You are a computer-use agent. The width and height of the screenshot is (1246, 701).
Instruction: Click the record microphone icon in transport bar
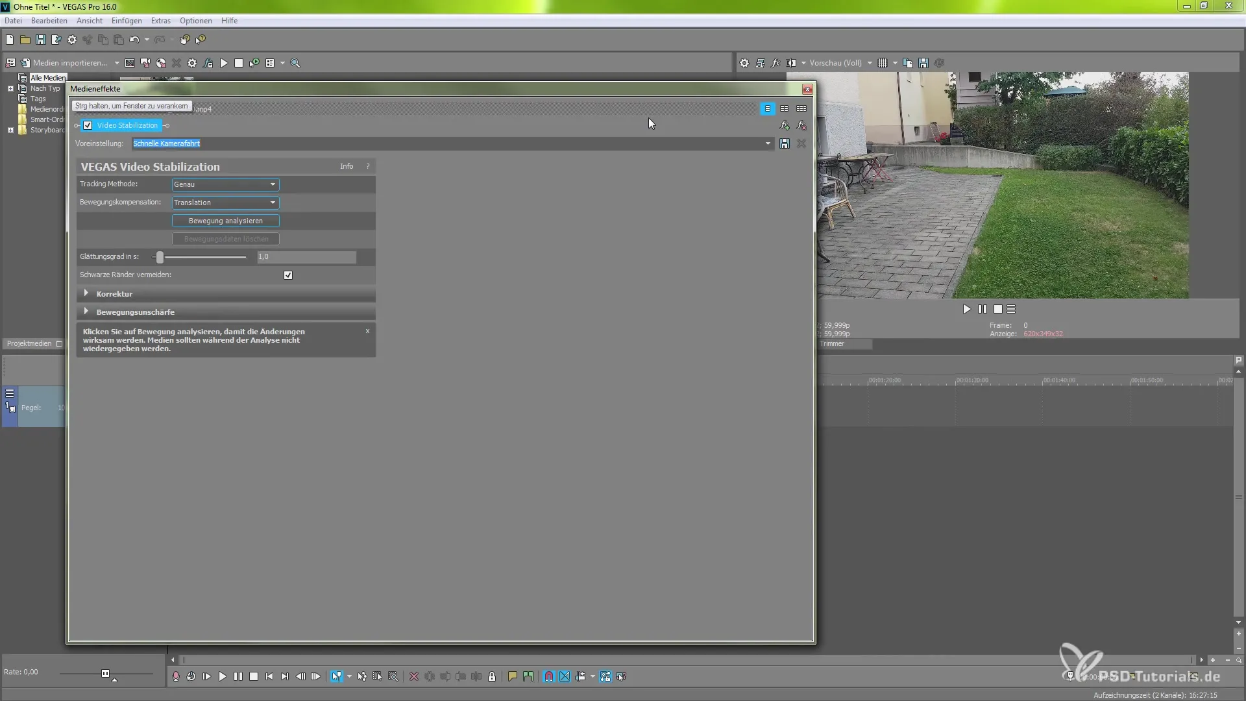(175, 676)
